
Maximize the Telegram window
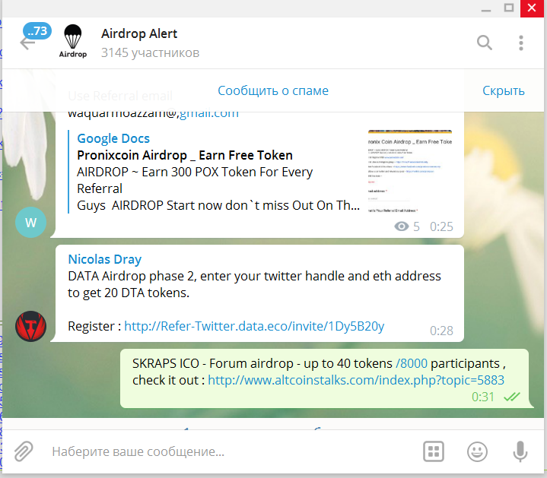tap(509, 8)
